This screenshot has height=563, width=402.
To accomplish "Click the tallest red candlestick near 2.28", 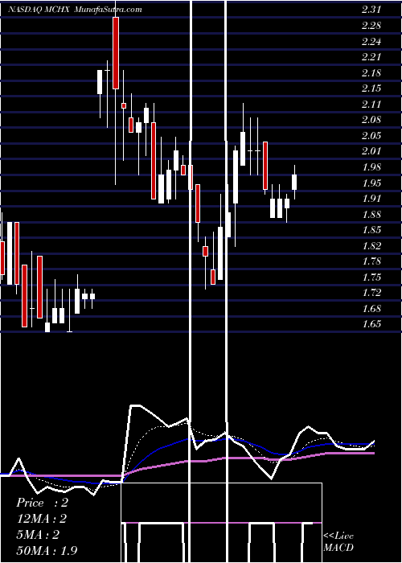I will pyautogui.click(x=116, y=53).
